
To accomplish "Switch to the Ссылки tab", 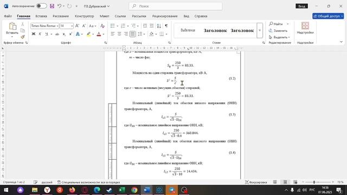I will pyautogui.click(x=120, y=16).
